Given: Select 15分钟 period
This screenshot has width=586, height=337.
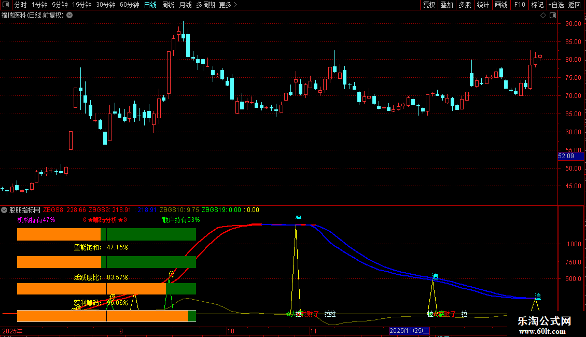Looking at the screenshot, I should [x=81, y=5].
